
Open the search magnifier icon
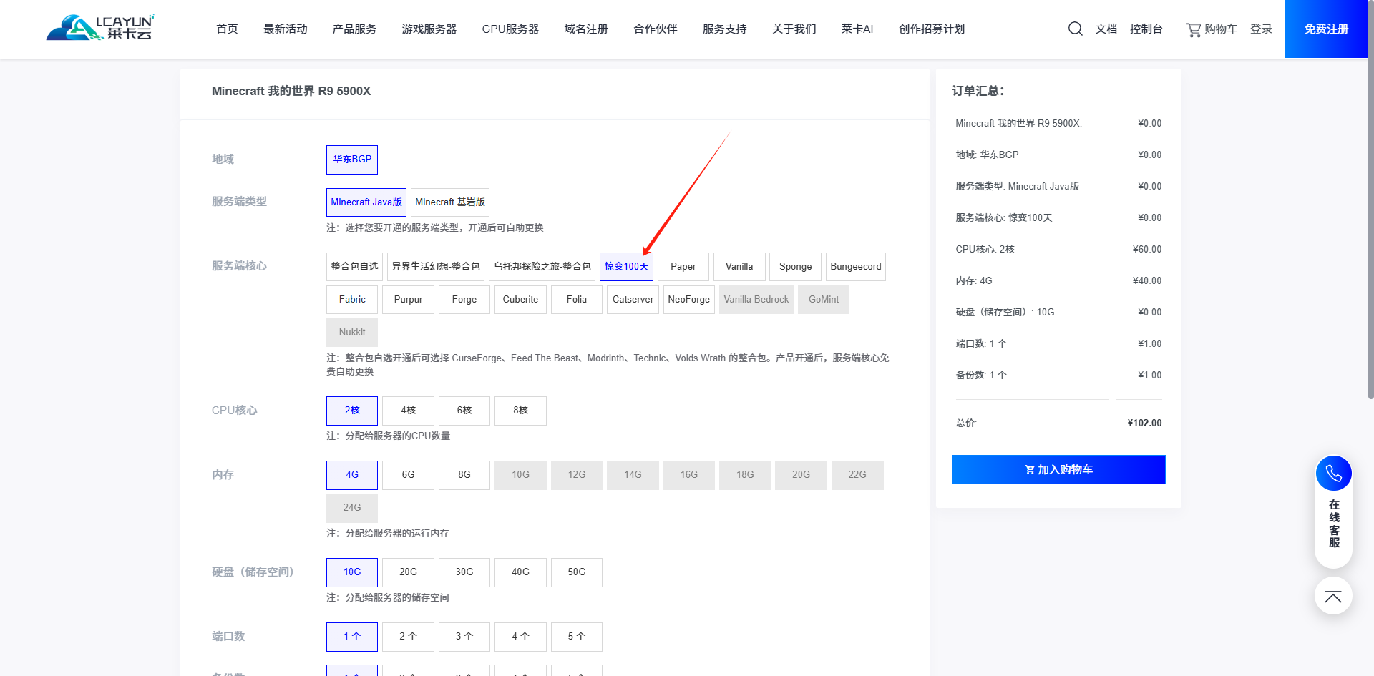coord(1075,29)
